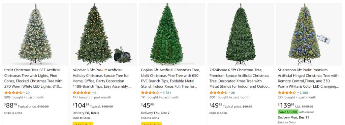Screen dimensions: 345x125
Task: Open the flocked Prelit Christmas tree image
Action: click(x=35, y=34)
